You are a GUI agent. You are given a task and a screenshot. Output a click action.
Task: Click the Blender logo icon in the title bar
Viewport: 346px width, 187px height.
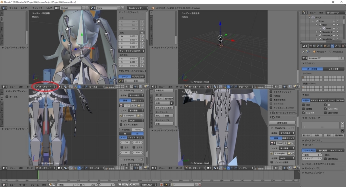coord(2,2)
